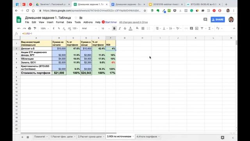Viewport: 250px width, 141px height.
Task: Add a new sheet
Action: tap(22, 137)
